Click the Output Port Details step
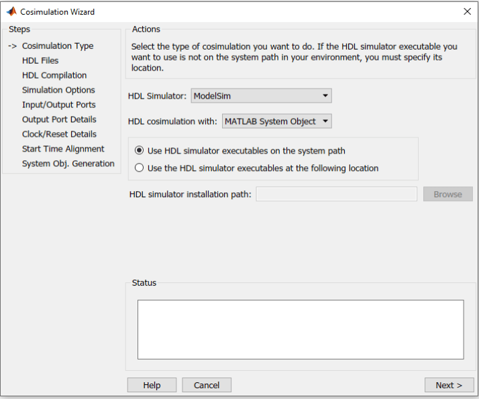 [59, 119]
